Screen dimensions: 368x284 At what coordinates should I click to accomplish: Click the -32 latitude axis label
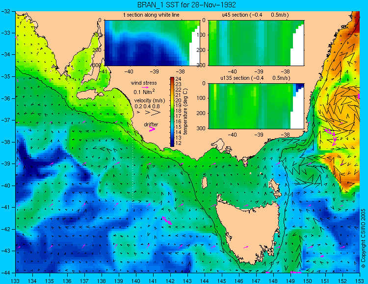(5, 11)
